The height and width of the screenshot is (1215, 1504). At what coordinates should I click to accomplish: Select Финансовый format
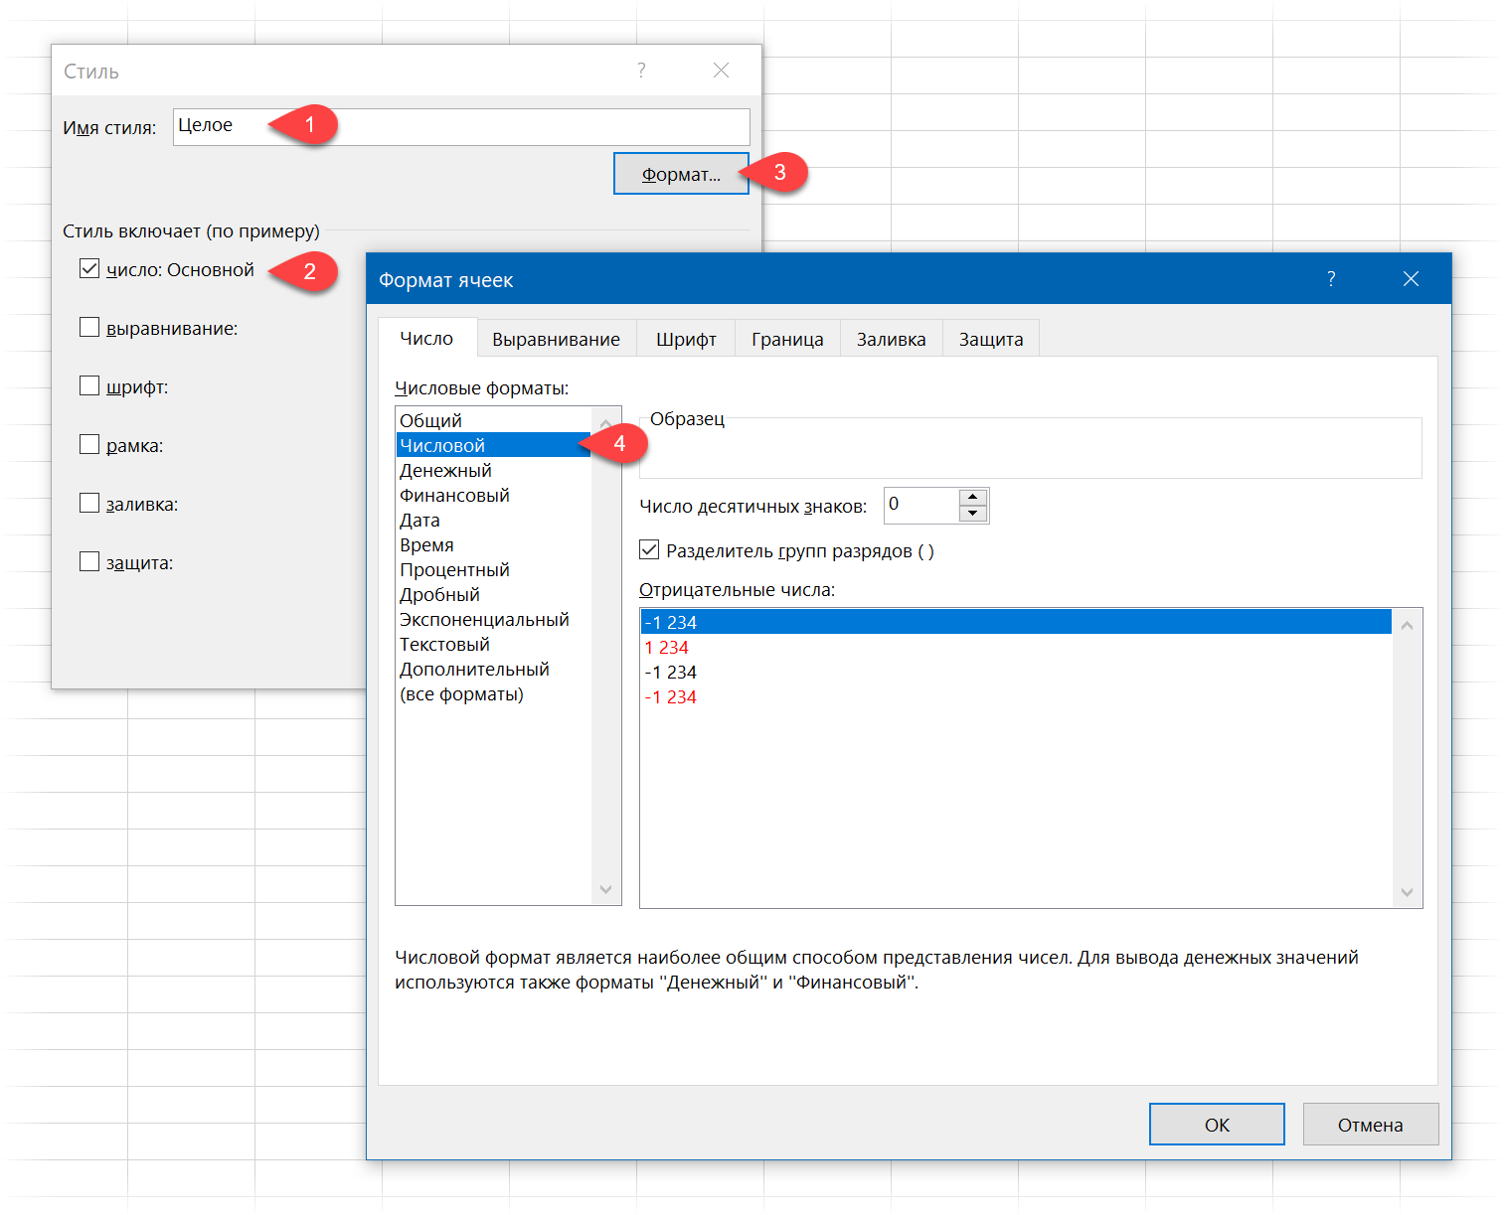coord(494,495)
